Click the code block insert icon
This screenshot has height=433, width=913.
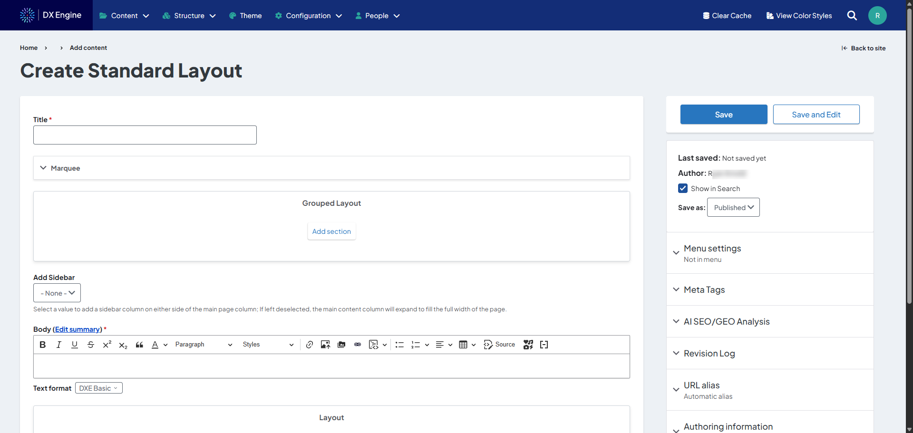coord(374,345)
